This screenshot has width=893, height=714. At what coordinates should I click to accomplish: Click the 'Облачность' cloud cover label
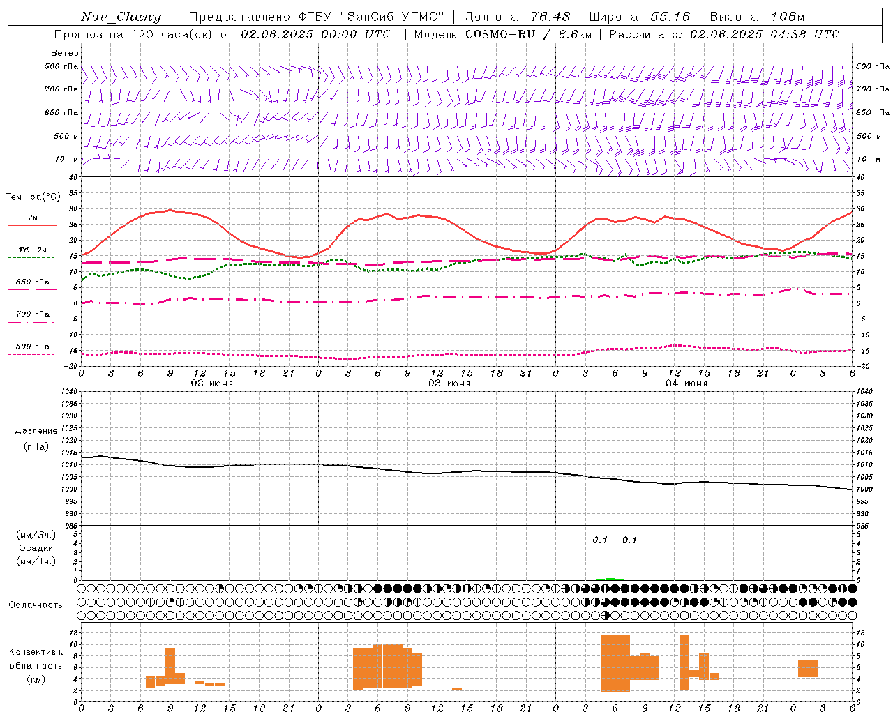pos(36,605)
